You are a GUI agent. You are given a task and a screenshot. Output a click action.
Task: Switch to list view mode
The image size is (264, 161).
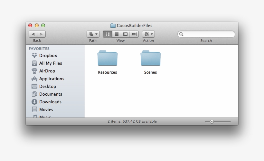point(117,34)
